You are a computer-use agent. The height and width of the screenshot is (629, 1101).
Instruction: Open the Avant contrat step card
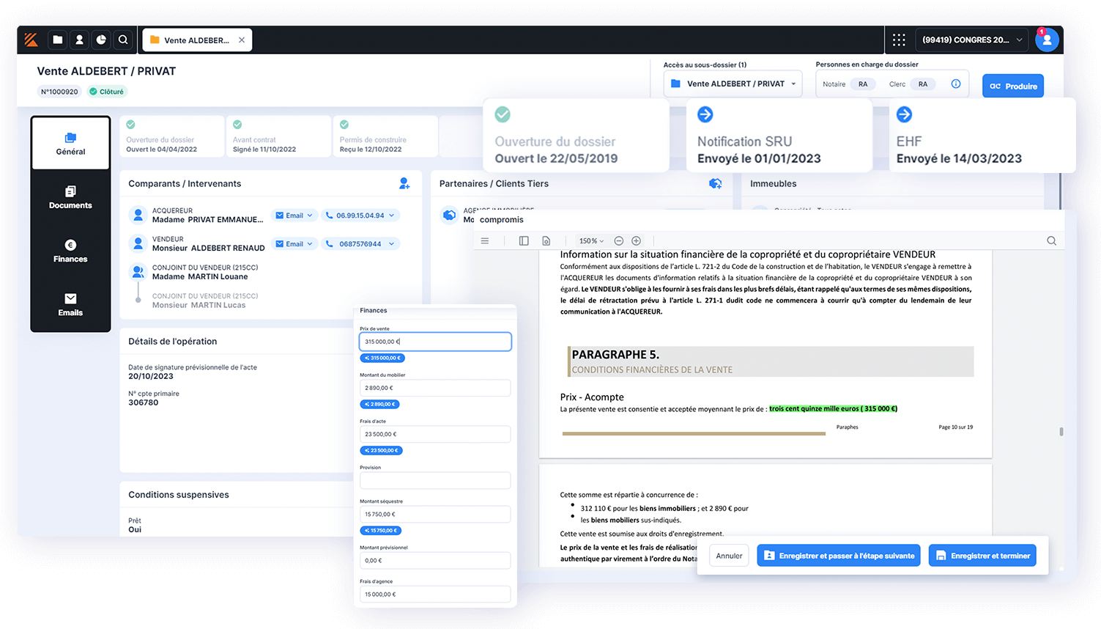pyautogui.click(x=278, y=136)
